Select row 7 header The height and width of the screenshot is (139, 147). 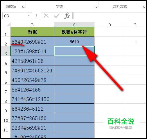click(6, 89)
